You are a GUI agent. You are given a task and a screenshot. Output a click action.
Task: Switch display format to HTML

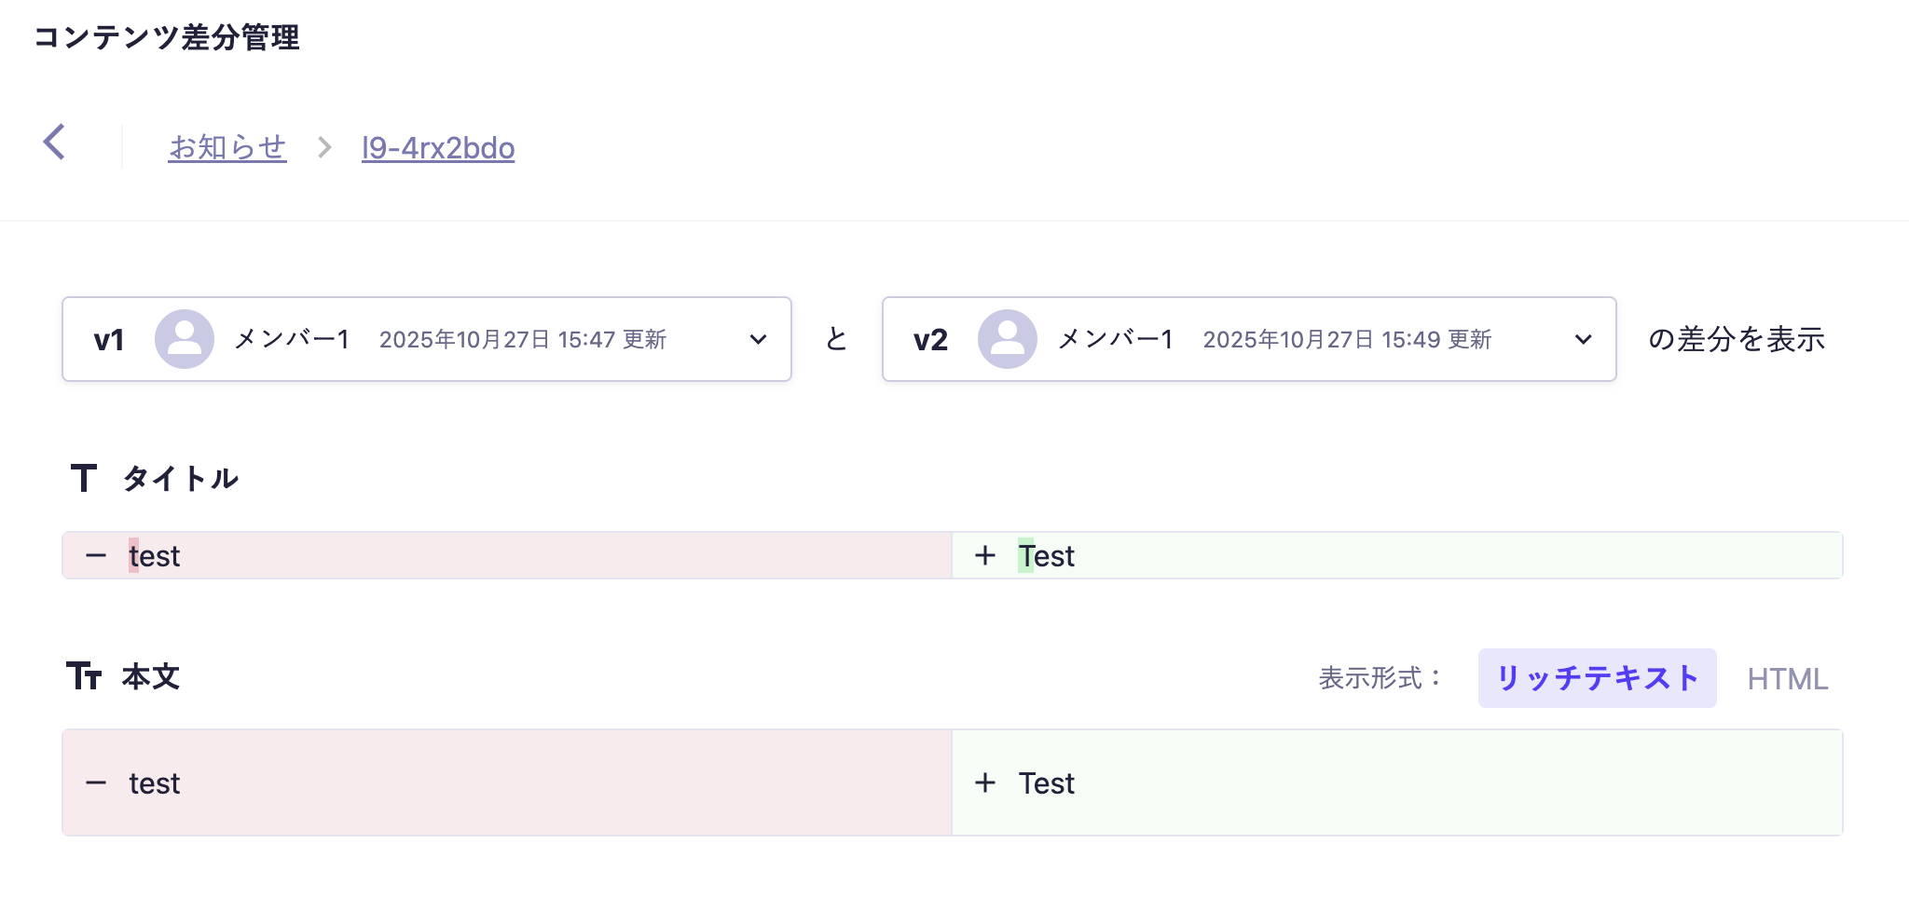(1787, 679)
